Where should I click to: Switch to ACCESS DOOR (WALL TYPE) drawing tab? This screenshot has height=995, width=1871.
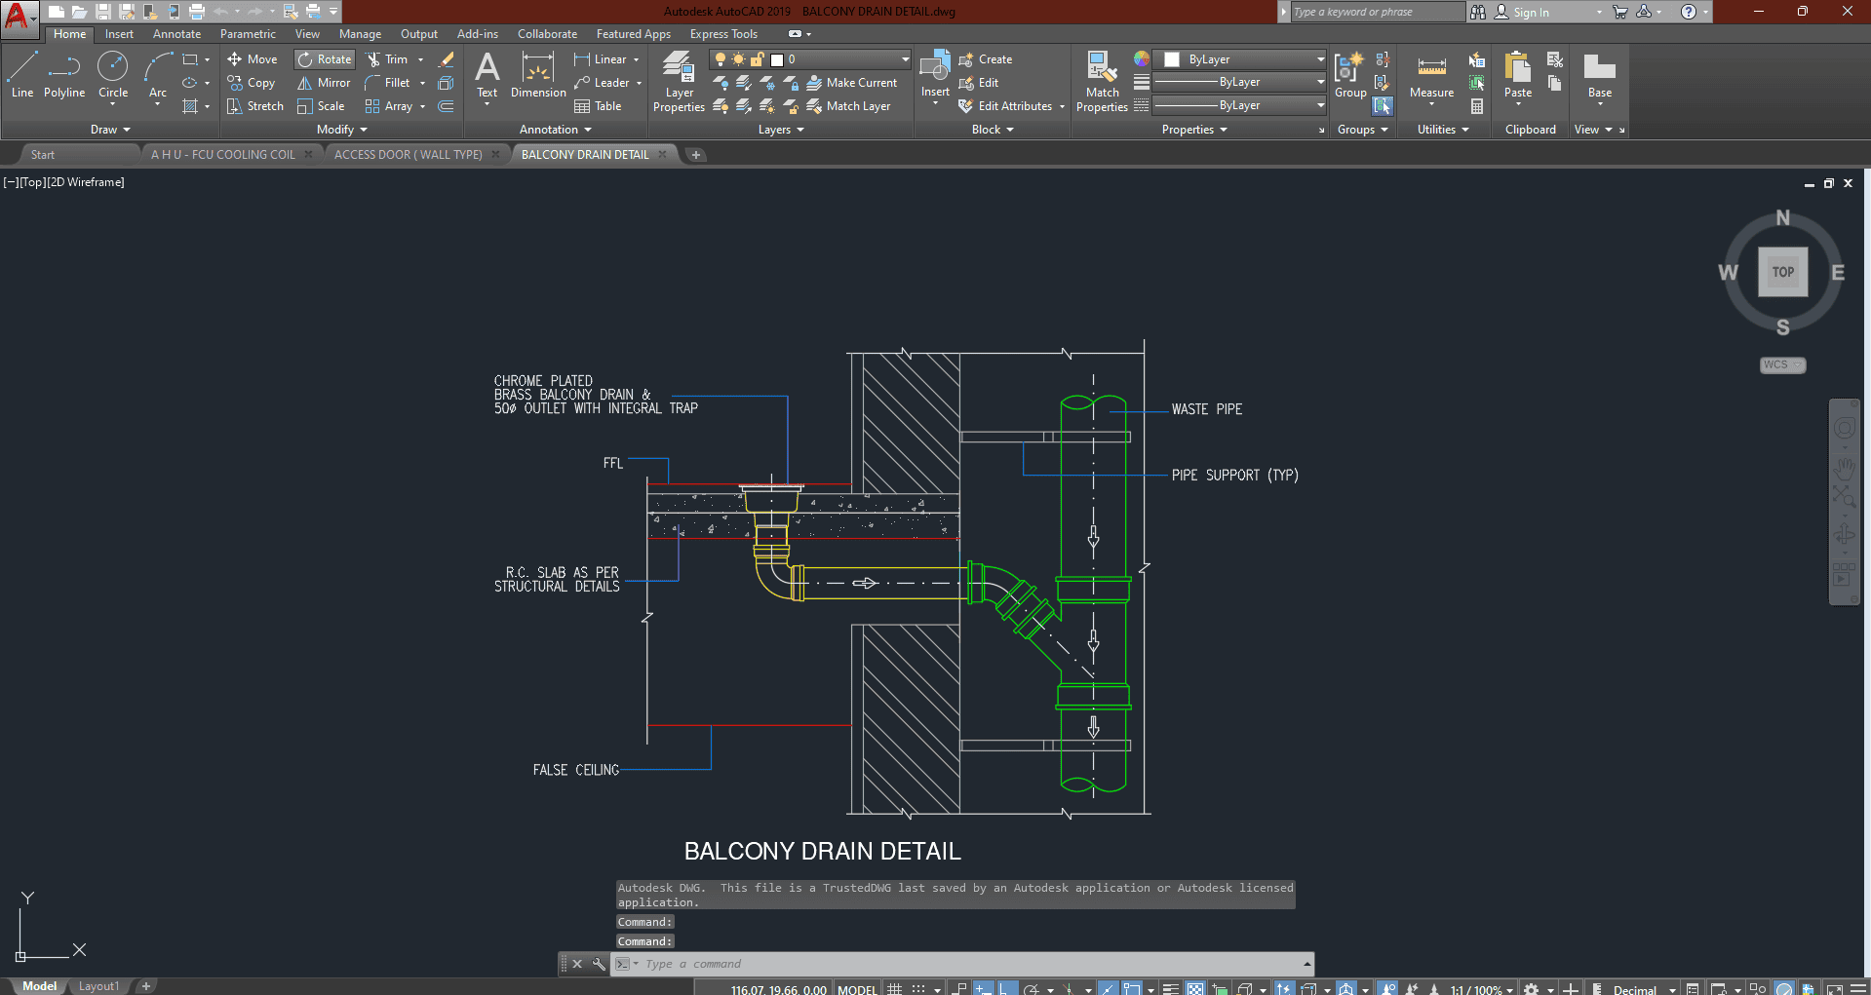[408, 155]
